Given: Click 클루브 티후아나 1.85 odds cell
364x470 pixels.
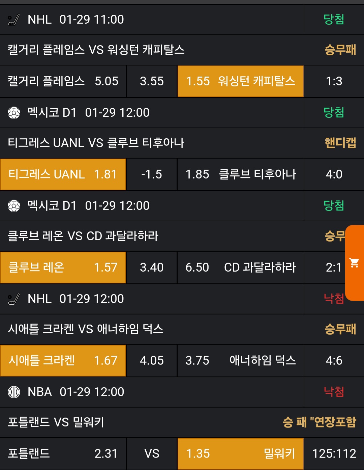Looking at the screenshot, I should pos(240,174).
